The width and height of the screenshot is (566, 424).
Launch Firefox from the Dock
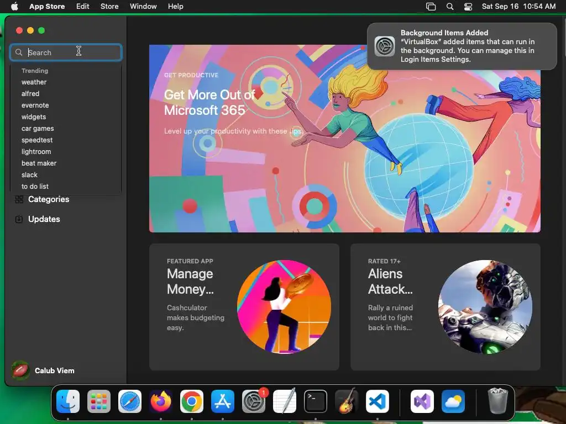(161, 401)
